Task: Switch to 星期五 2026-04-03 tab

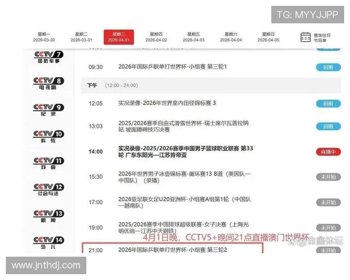Action: point(194,37)
